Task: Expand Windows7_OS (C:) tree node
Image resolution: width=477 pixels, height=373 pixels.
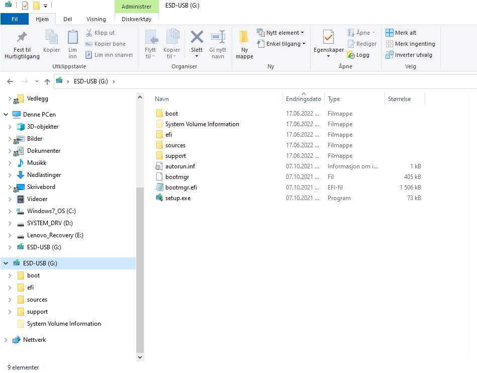Action: point(10,211)
